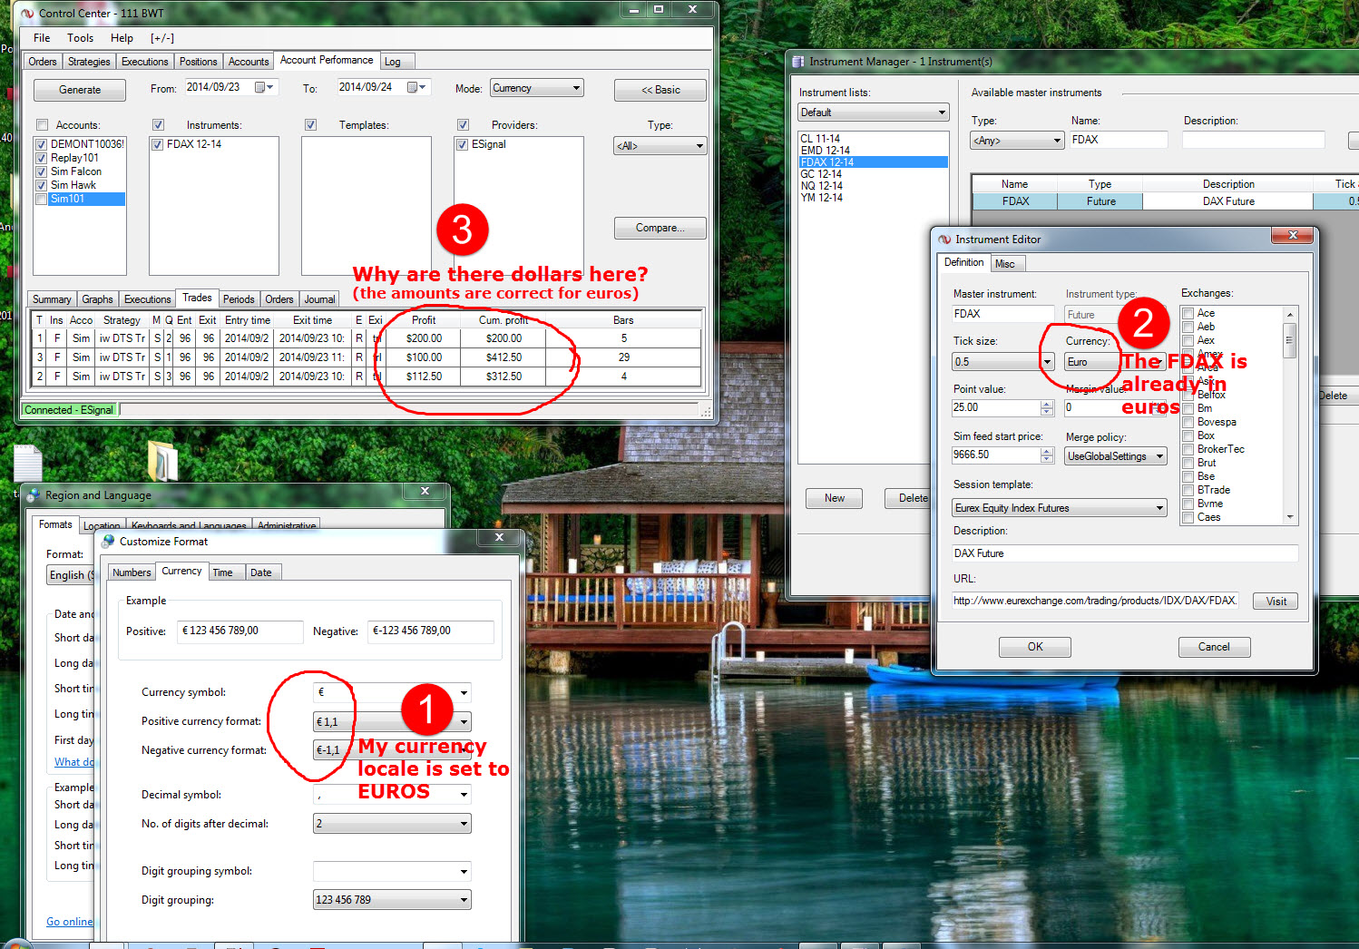1359x949 pixels.
Task: Enable the Ace exchange checkbox
Action: tap(1188, 313)
